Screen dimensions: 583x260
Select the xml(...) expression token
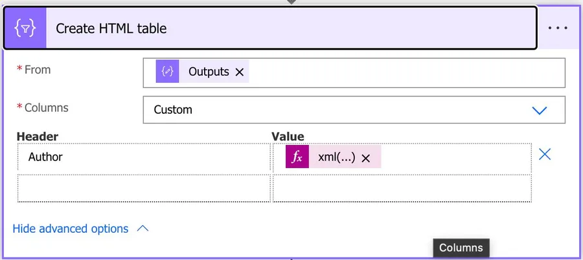[336, 158]
